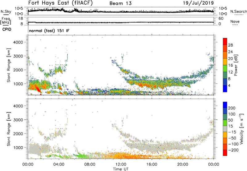Viewport: 247px width, 171px height.
Task: Click 'Slant Range [km]' label of power panel
Action: point(9,65)
